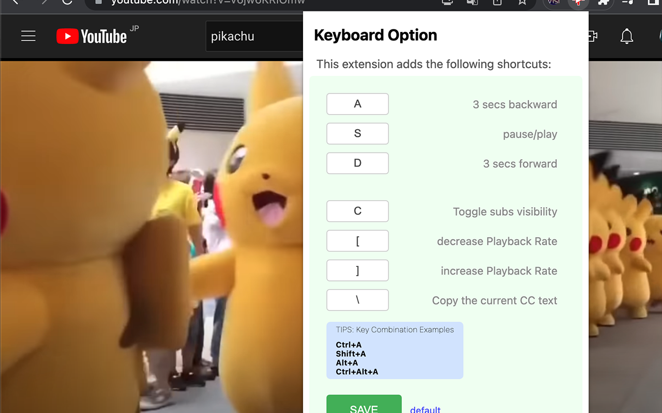Screen dimensions: 662x413
Task: Click the 'Keyboard Option' heading
Action: [375, 35]
